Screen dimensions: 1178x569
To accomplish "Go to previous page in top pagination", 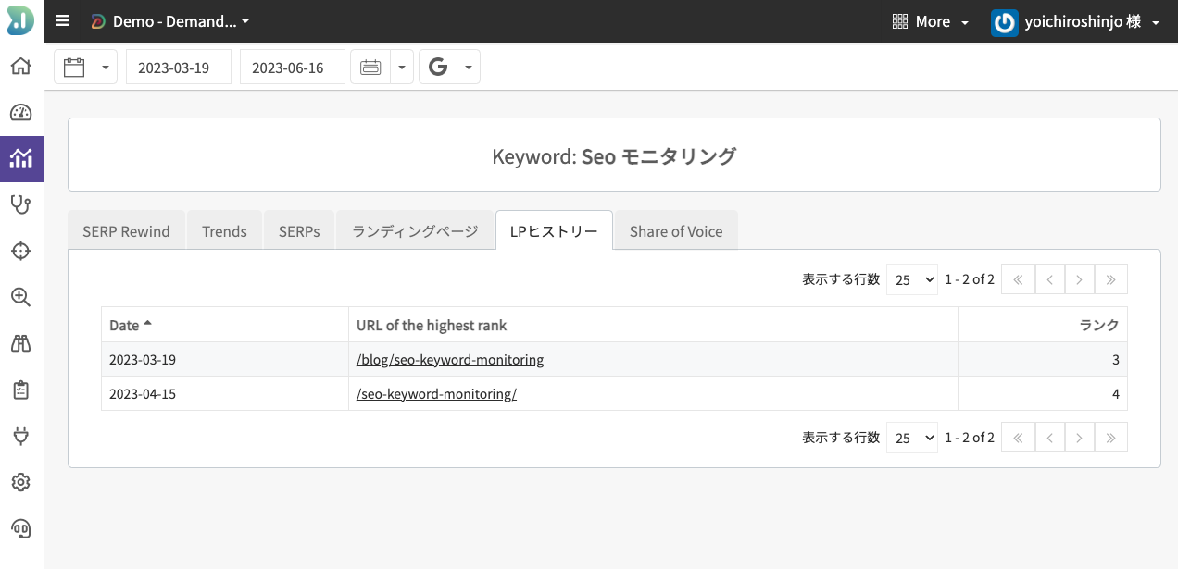I will (x=1049, y=279).
